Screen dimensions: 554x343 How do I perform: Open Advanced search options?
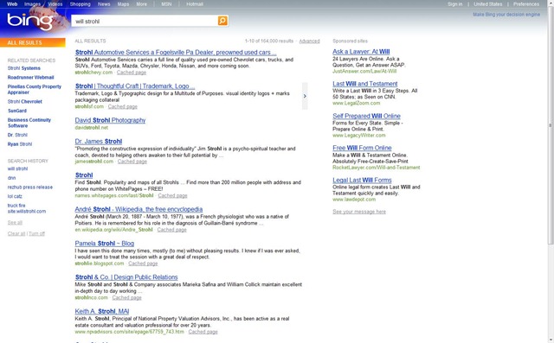pos(309,41)
